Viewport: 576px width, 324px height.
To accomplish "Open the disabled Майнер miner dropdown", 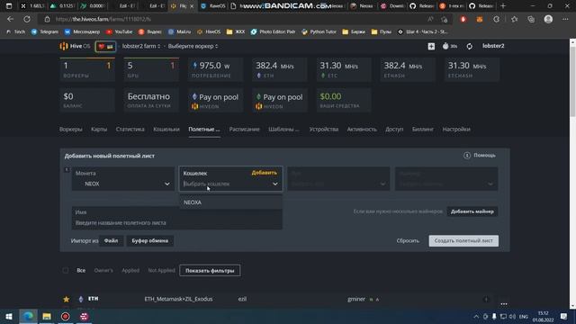I will point(446,179).
